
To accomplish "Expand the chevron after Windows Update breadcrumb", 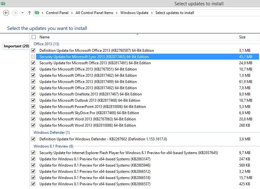I will (152, 13).
